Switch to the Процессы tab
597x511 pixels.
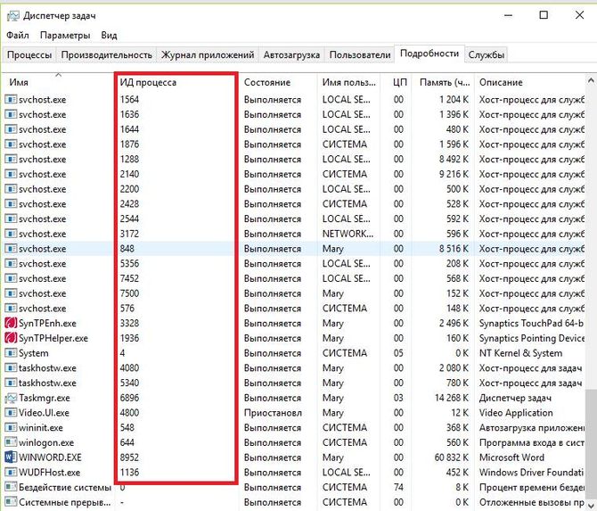[x=29, y=55]
